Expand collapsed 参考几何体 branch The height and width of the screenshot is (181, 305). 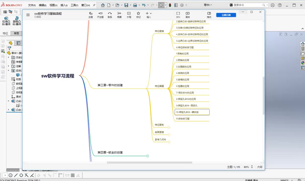click(169, 142)
